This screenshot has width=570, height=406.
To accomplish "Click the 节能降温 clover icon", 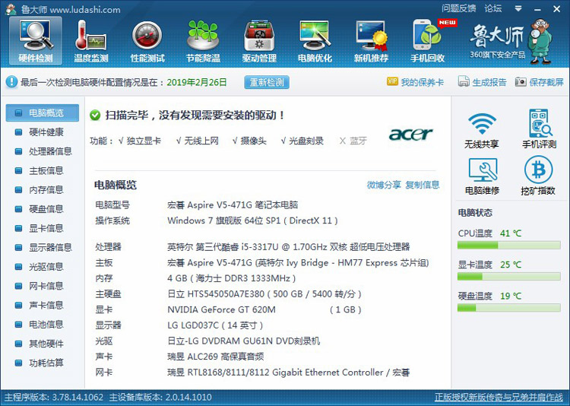I will click(203, 40).
